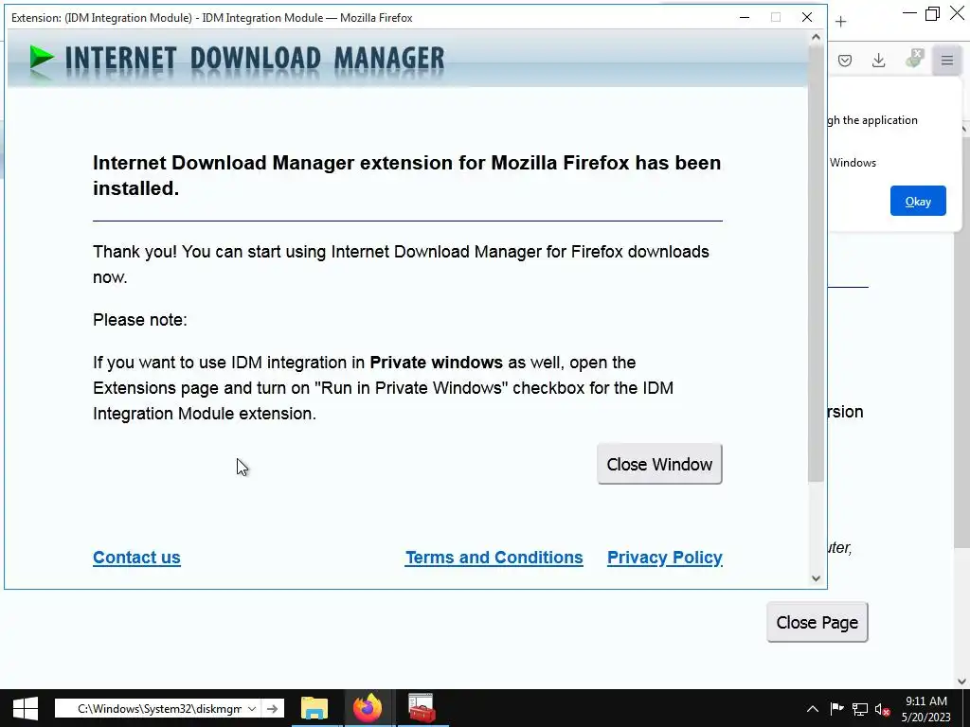
Task: Open the Firefox Downloads arrow icon
Action: (x=878, y=60)
